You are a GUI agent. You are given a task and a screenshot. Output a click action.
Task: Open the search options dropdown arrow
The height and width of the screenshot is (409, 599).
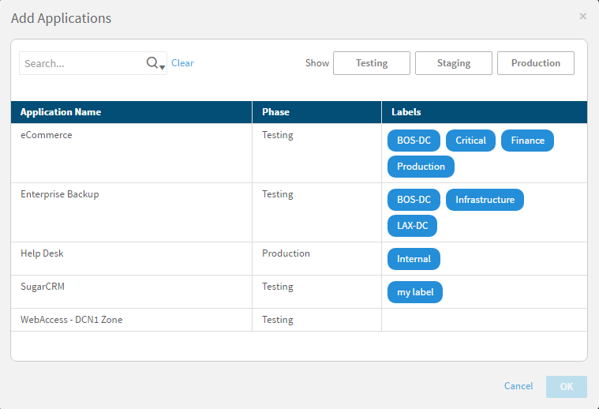163,66
